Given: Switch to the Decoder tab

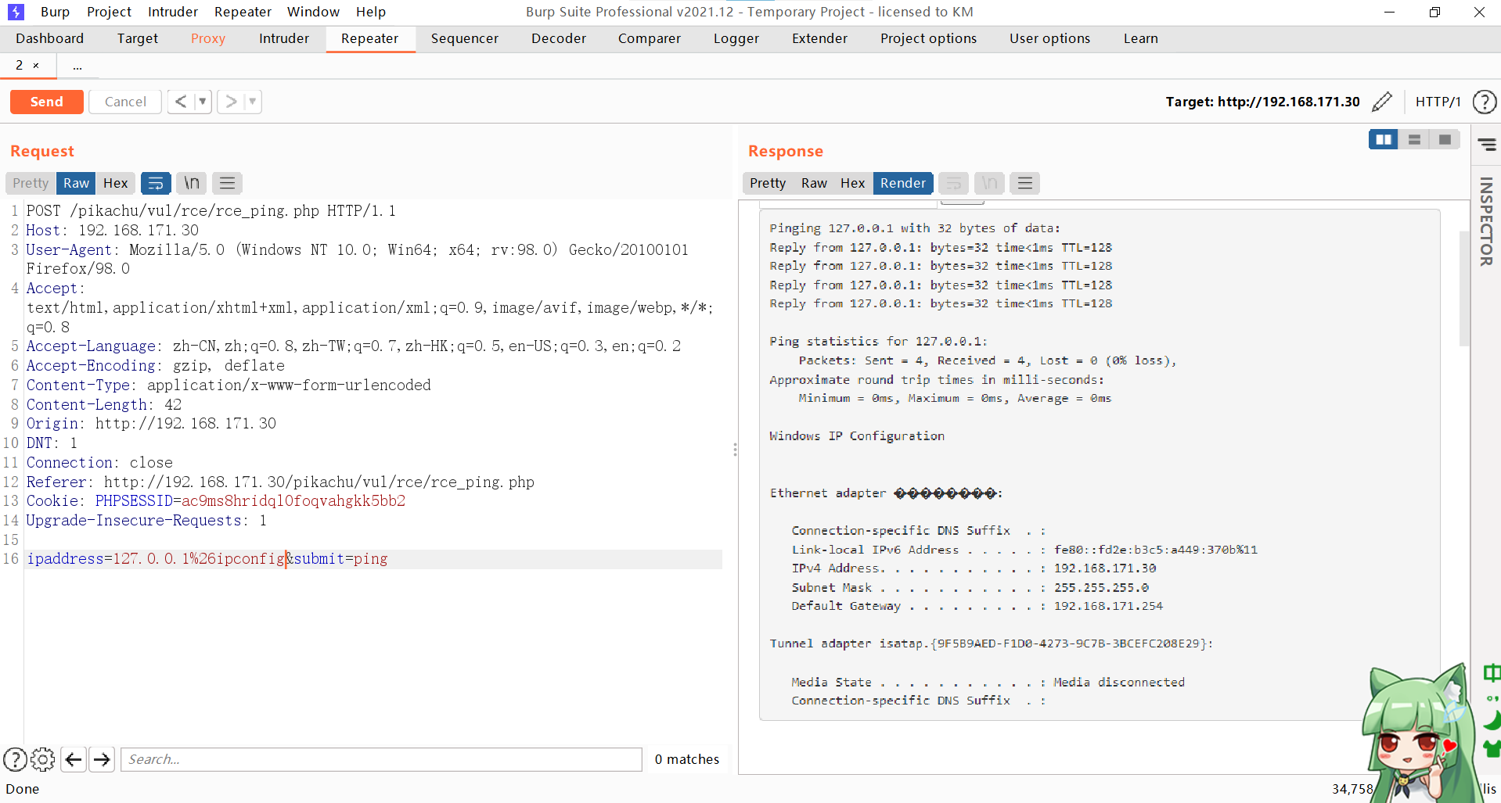Looking at the screenshot, I should (559, 38).
